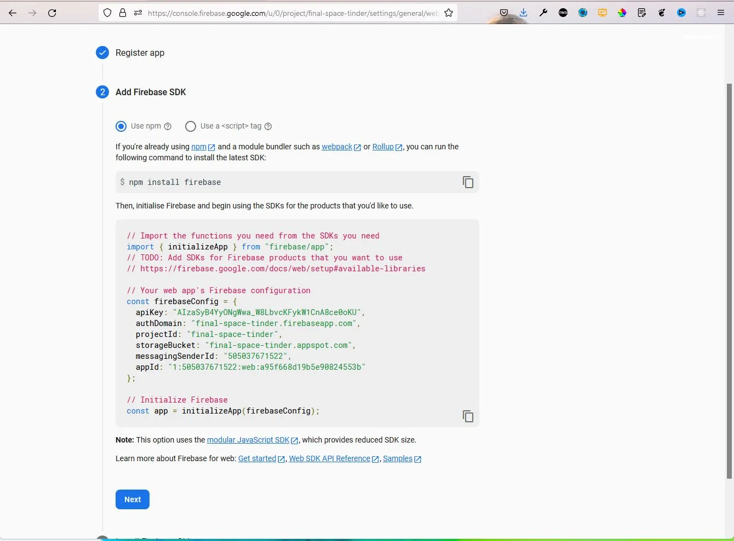Screen dimensions: 734x541
Task: Reload the Firebase console page
Action: 52,13
